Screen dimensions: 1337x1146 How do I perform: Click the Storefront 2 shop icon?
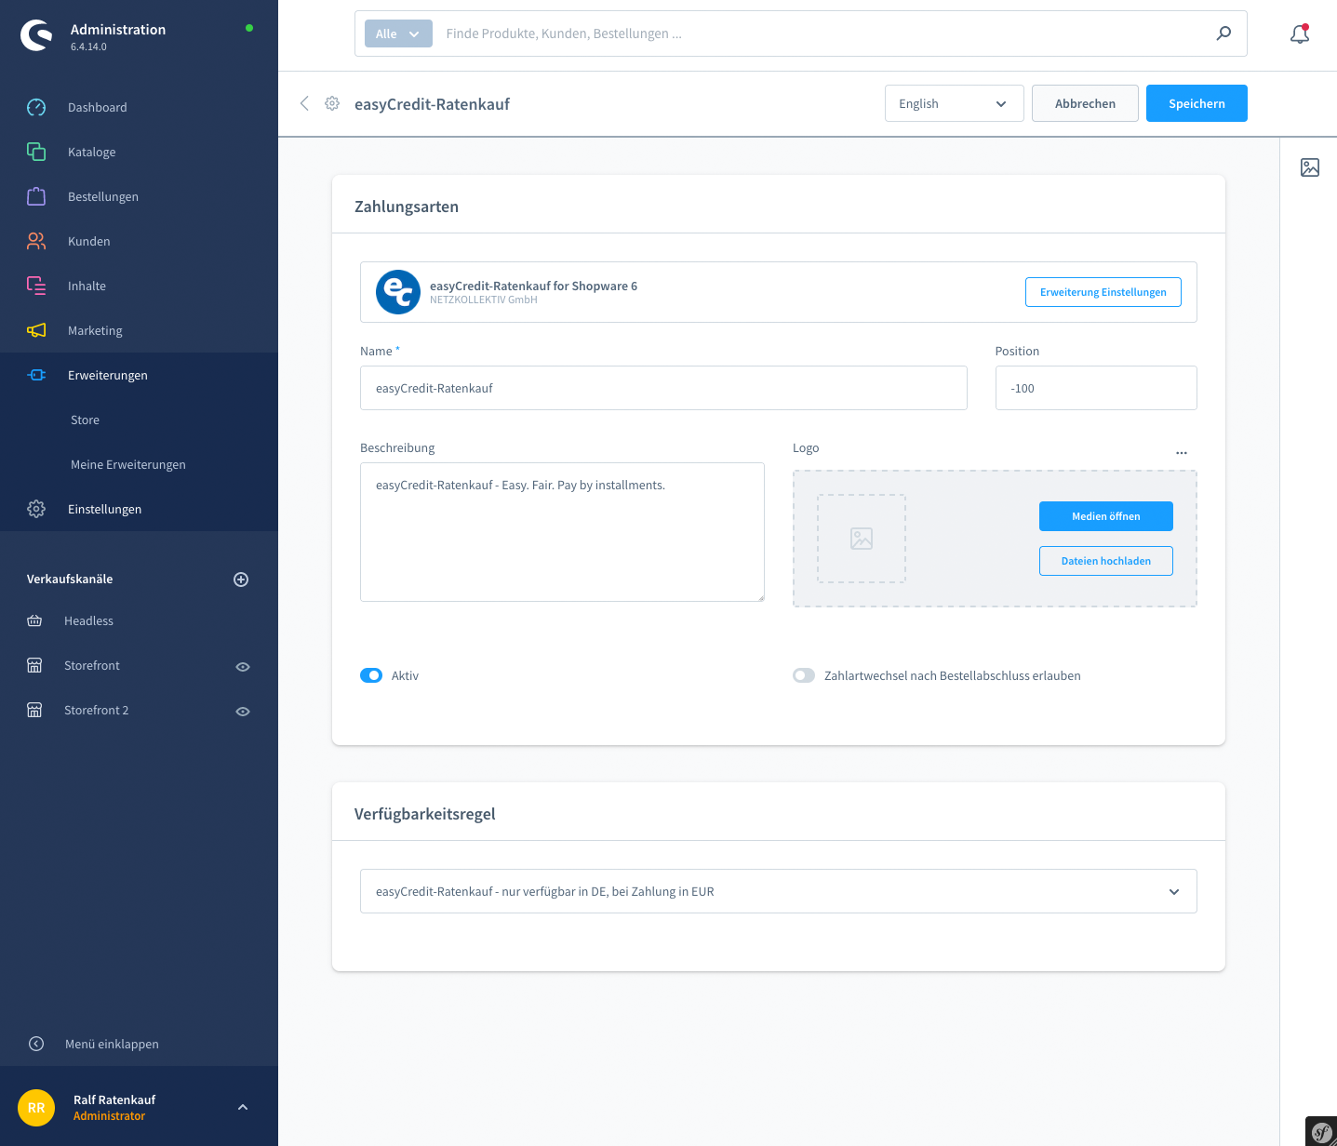pyautogui.click(x=34, y=710)
